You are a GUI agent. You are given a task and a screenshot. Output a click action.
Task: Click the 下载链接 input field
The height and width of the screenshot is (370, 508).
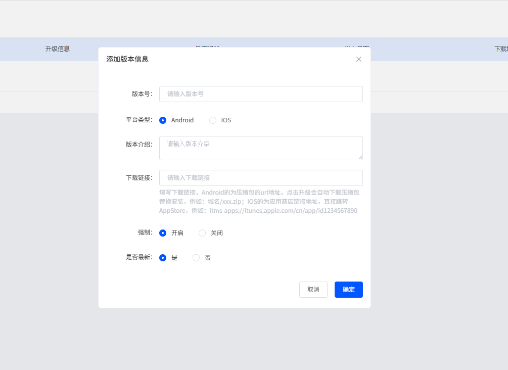tap(261, 178)
